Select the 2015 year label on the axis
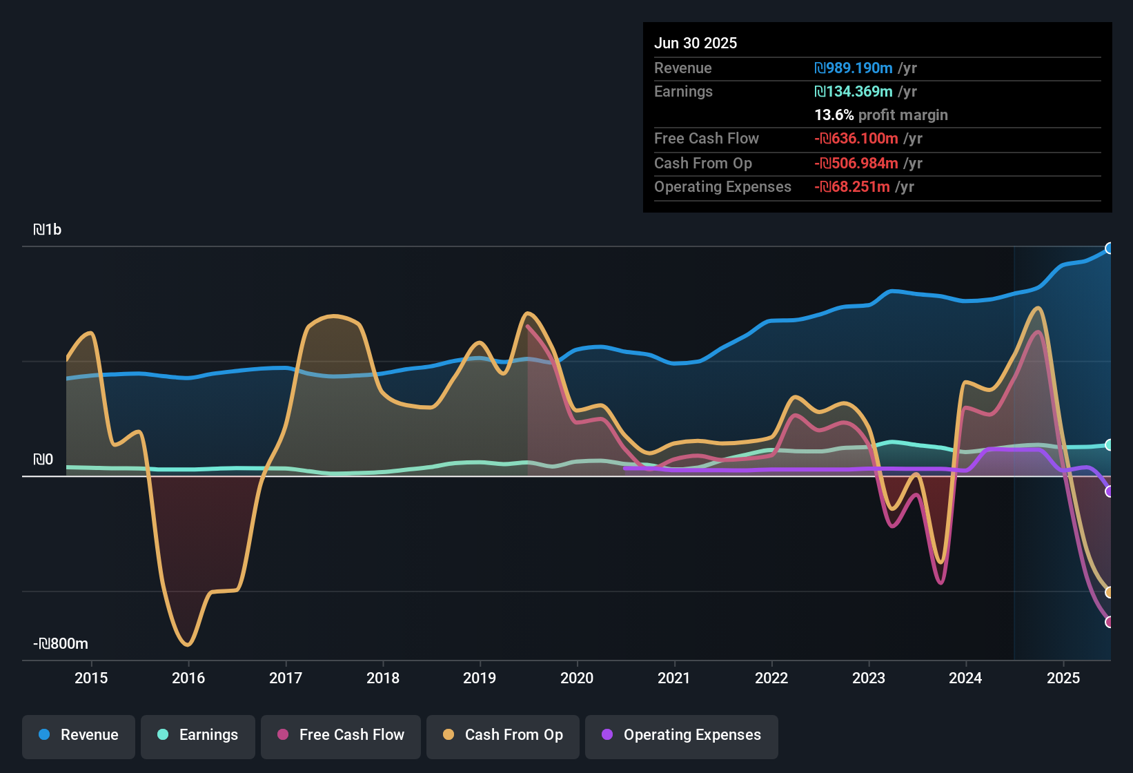This screenshot has width=1133, height=773. tap(92, 678)
